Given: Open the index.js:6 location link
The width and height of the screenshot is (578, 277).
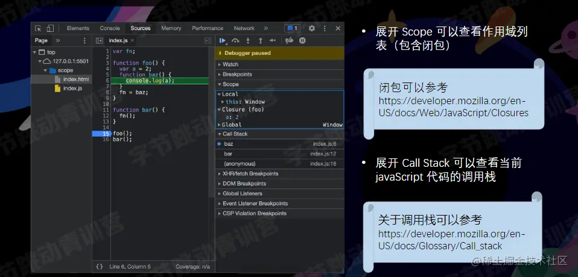Looking at the screenshot, I should (x=325, y=144).
